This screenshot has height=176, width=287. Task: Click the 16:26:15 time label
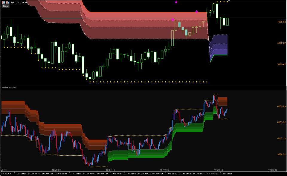pyautogui.click(x=219, y=170)
